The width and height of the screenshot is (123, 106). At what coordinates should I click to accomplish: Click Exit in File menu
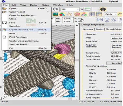pyautogui.click(x=26, y=48)
